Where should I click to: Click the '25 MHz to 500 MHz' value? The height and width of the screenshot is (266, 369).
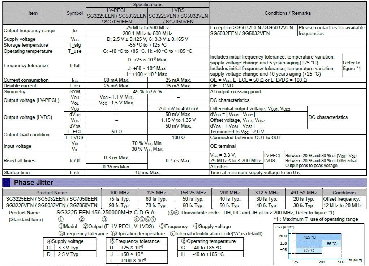147,27
